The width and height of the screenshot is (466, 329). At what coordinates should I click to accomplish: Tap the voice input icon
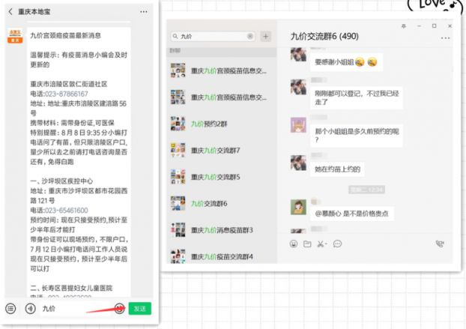(x=30, y=309)
